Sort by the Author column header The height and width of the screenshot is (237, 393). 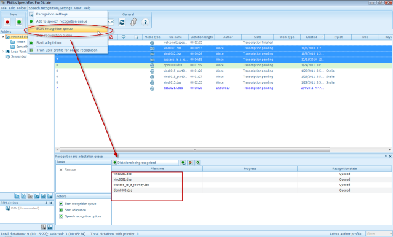coord(228,37)
